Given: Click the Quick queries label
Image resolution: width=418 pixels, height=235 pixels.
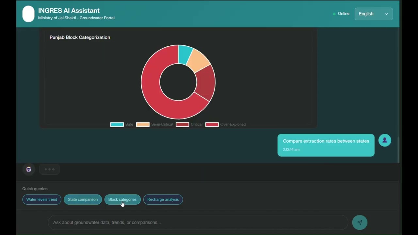Looking at the screenshot, I should pyautogui.click(x=35, y=189).
